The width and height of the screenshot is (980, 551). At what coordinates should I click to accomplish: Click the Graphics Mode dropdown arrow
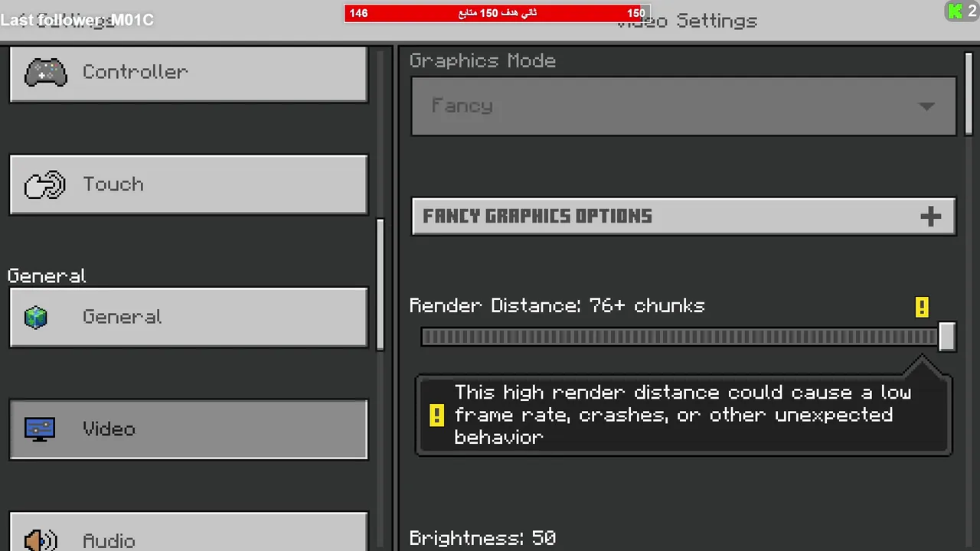pyautogui.click(x=927, y=106)
